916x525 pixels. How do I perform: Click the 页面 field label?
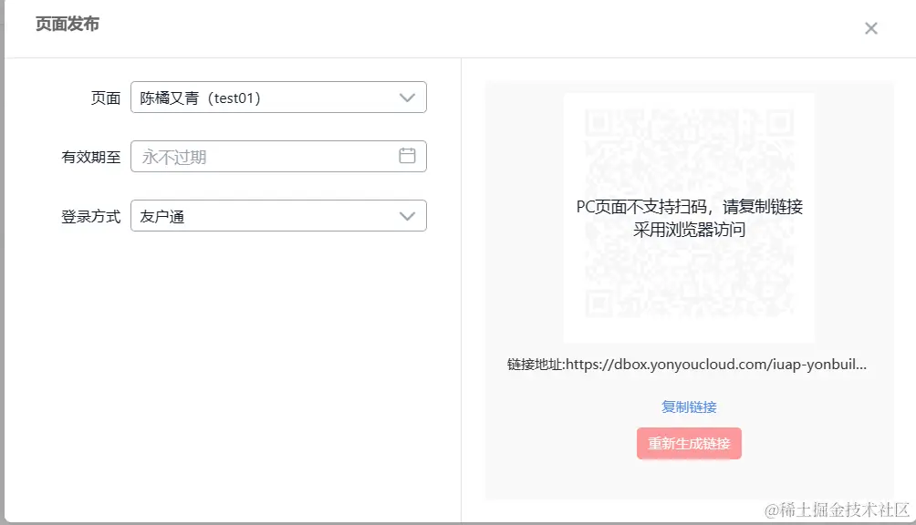106,98
